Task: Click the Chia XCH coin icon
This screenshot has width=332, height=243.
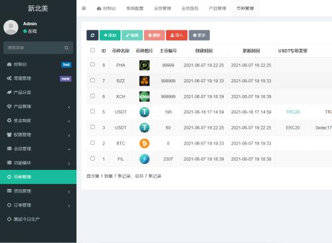Action: tap(144, 96)
